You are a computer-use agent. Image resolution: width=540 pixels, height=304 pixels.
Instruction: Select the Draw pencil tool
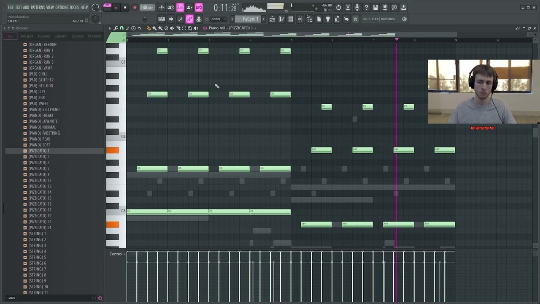[x=149, y=28]
